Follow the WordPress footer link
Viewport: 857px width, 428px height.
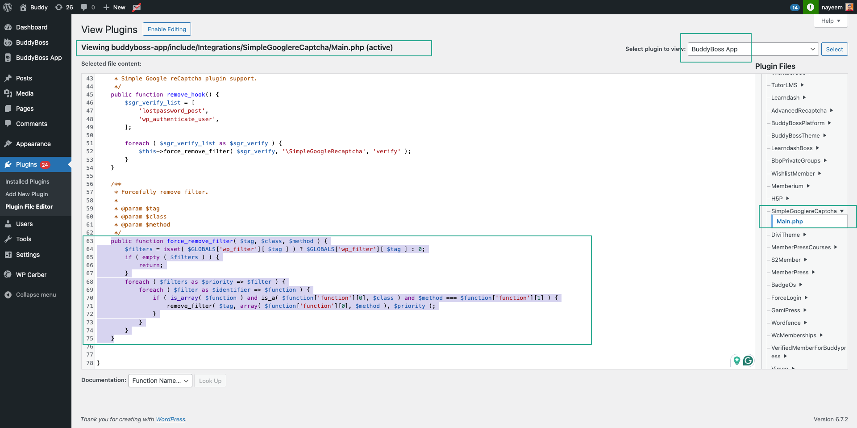(170, 420)
